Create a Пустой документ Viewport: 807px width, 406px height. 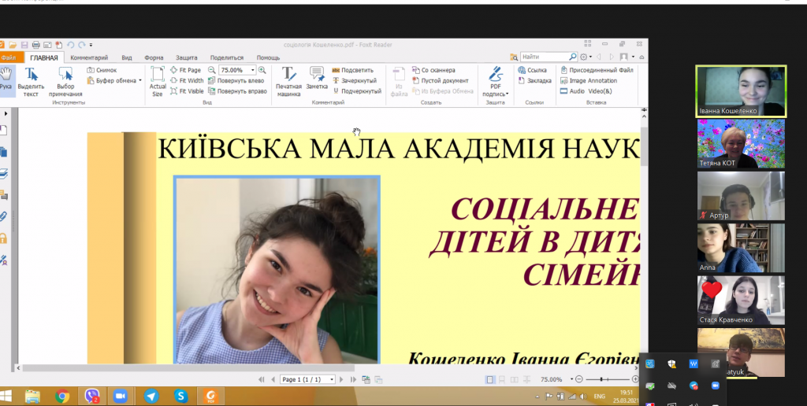point(440,81)
